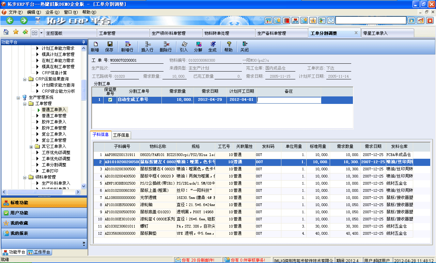The image size is (436, 263).
Task: Click the new mail envelope icon in status bar
Action: pyautogui.click(x=178, y=259)
